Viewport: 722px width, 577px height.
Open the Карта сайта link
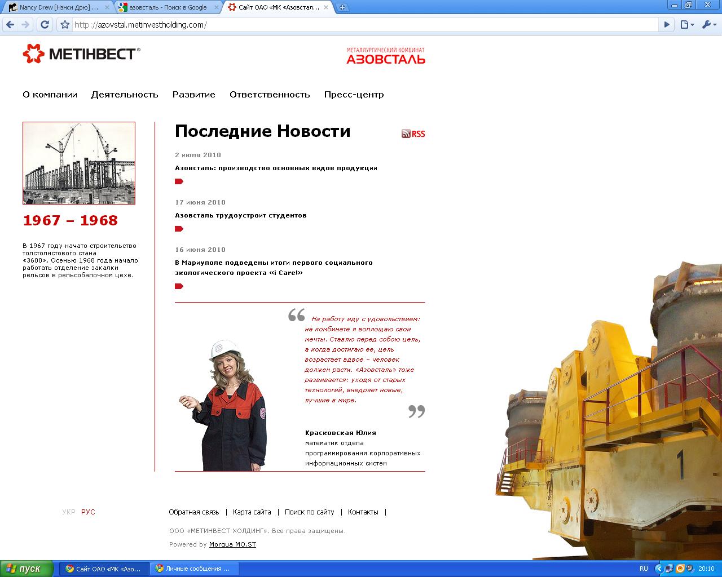pos(252,512)
